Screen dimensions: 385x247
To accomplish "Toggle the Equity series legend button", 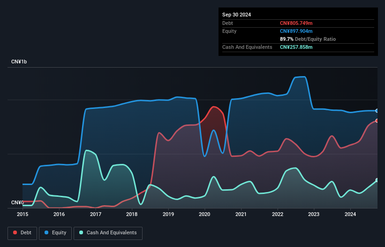I will click(55, 233).
